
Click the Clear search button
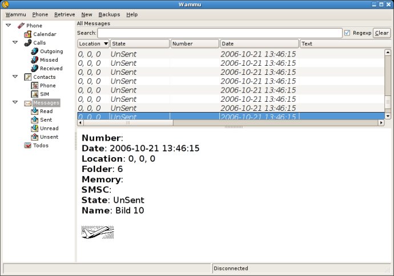coord(381,33)
